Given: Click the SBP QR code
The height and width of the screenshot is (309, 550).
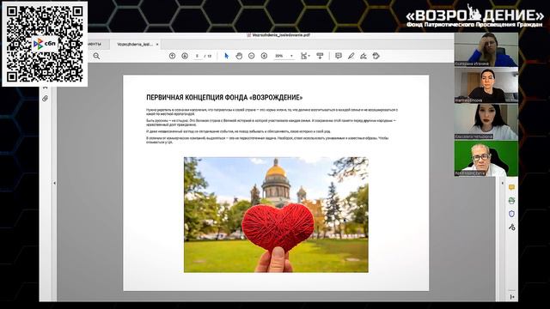Looking at the screenshot, I should [45, 44].
